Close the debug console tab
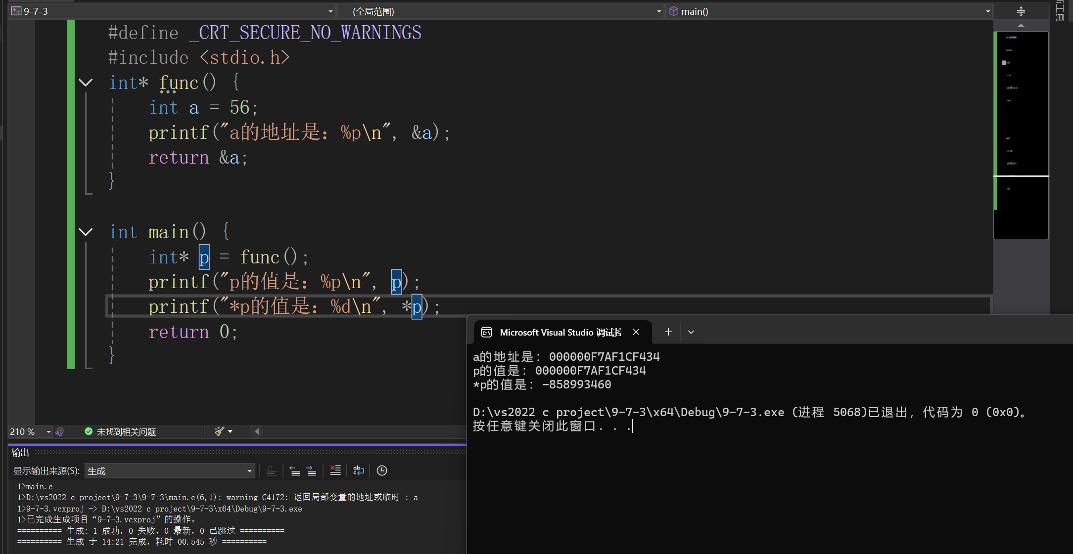Image resolution: width=1073 pixels, height=554 pixels. click(x=636, y=332)
